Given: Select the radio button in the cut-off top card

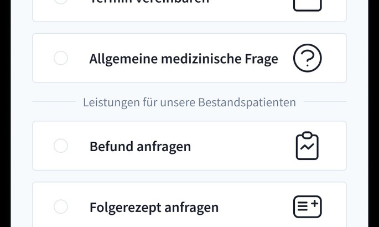Looking at the screenshot, I should (61, 2).
